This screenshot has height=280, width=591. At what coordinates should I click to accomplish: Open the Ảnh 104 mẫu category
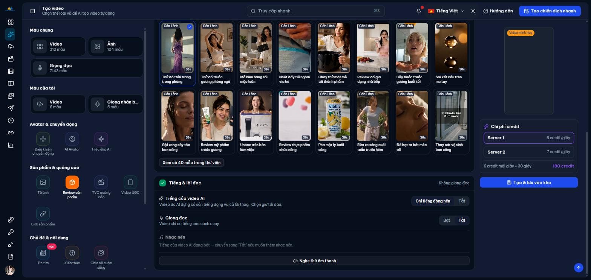(115, 46)
